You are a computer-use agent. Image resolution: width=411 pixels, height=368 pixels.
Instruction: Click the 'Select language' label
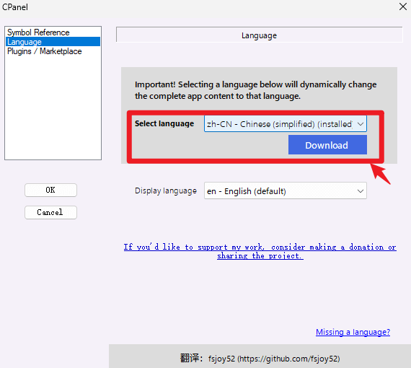click(164, 123)
